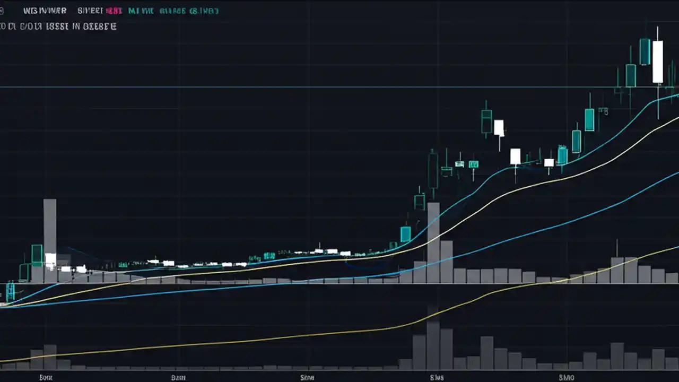This screenshot has height=382, width=679.
Task: Click the white symbol name at top-left
Action: coord(45,10)
